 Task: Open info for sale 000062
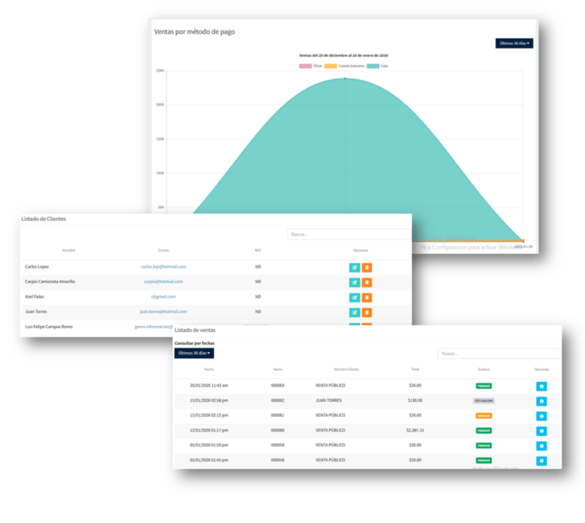click(x=541, y=401)
